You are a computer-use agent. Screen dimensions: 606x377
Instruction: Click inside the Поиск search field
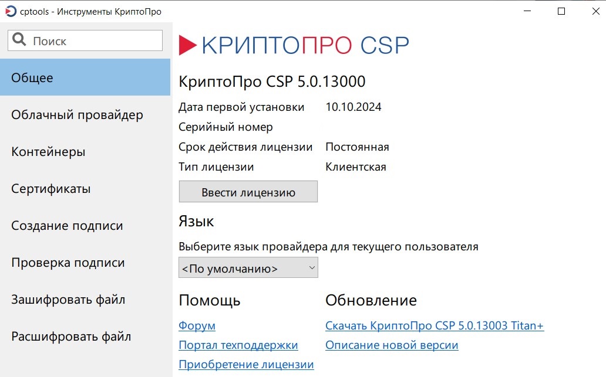[x=94, y=40]
